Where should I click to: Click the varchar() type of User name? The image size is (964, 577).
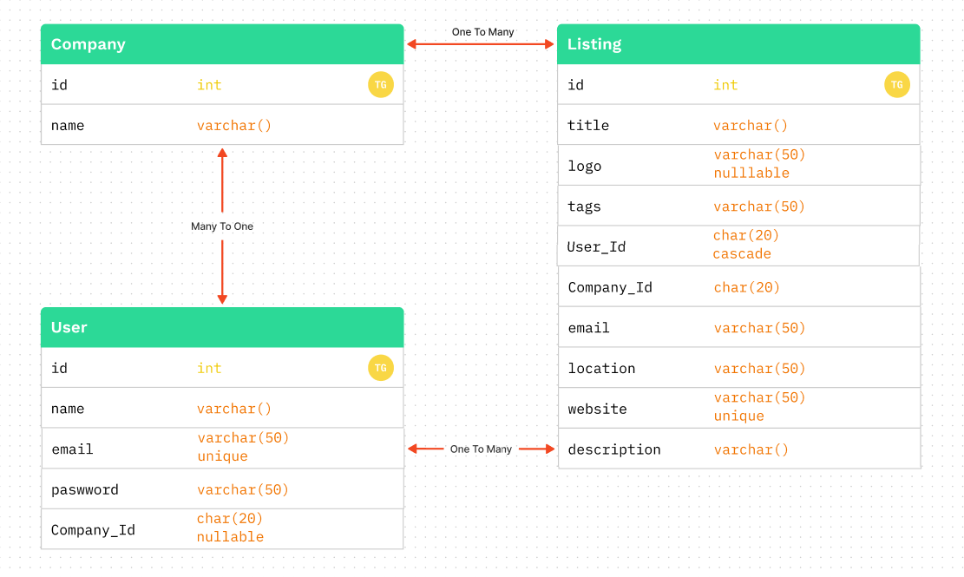[x=233, y=409]
